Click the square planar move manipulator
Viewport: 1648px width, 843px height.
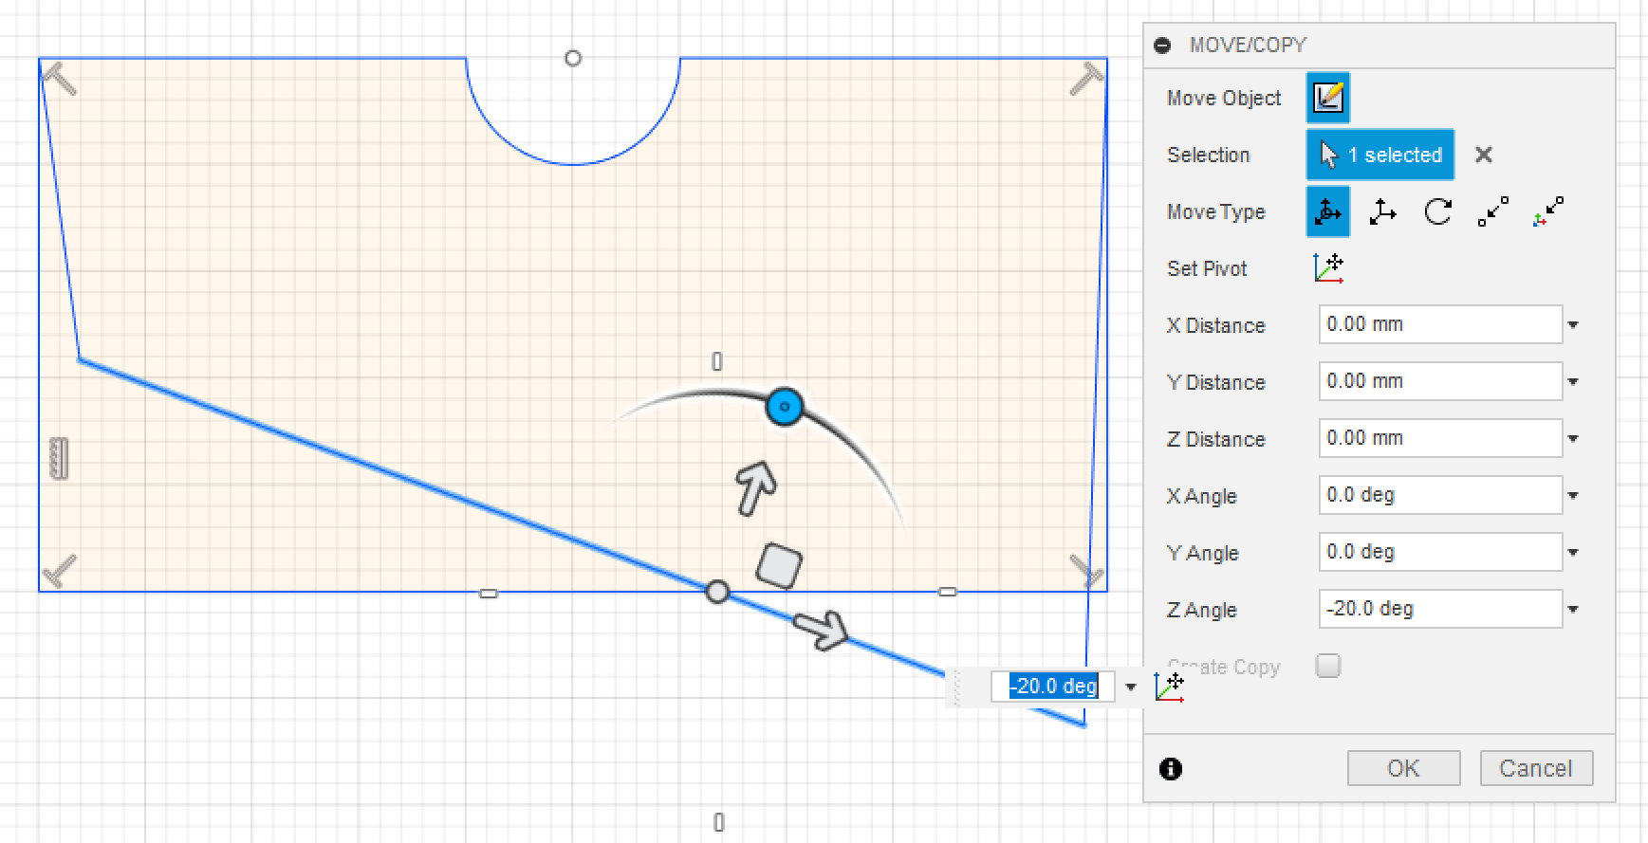(x=779, y=566)
